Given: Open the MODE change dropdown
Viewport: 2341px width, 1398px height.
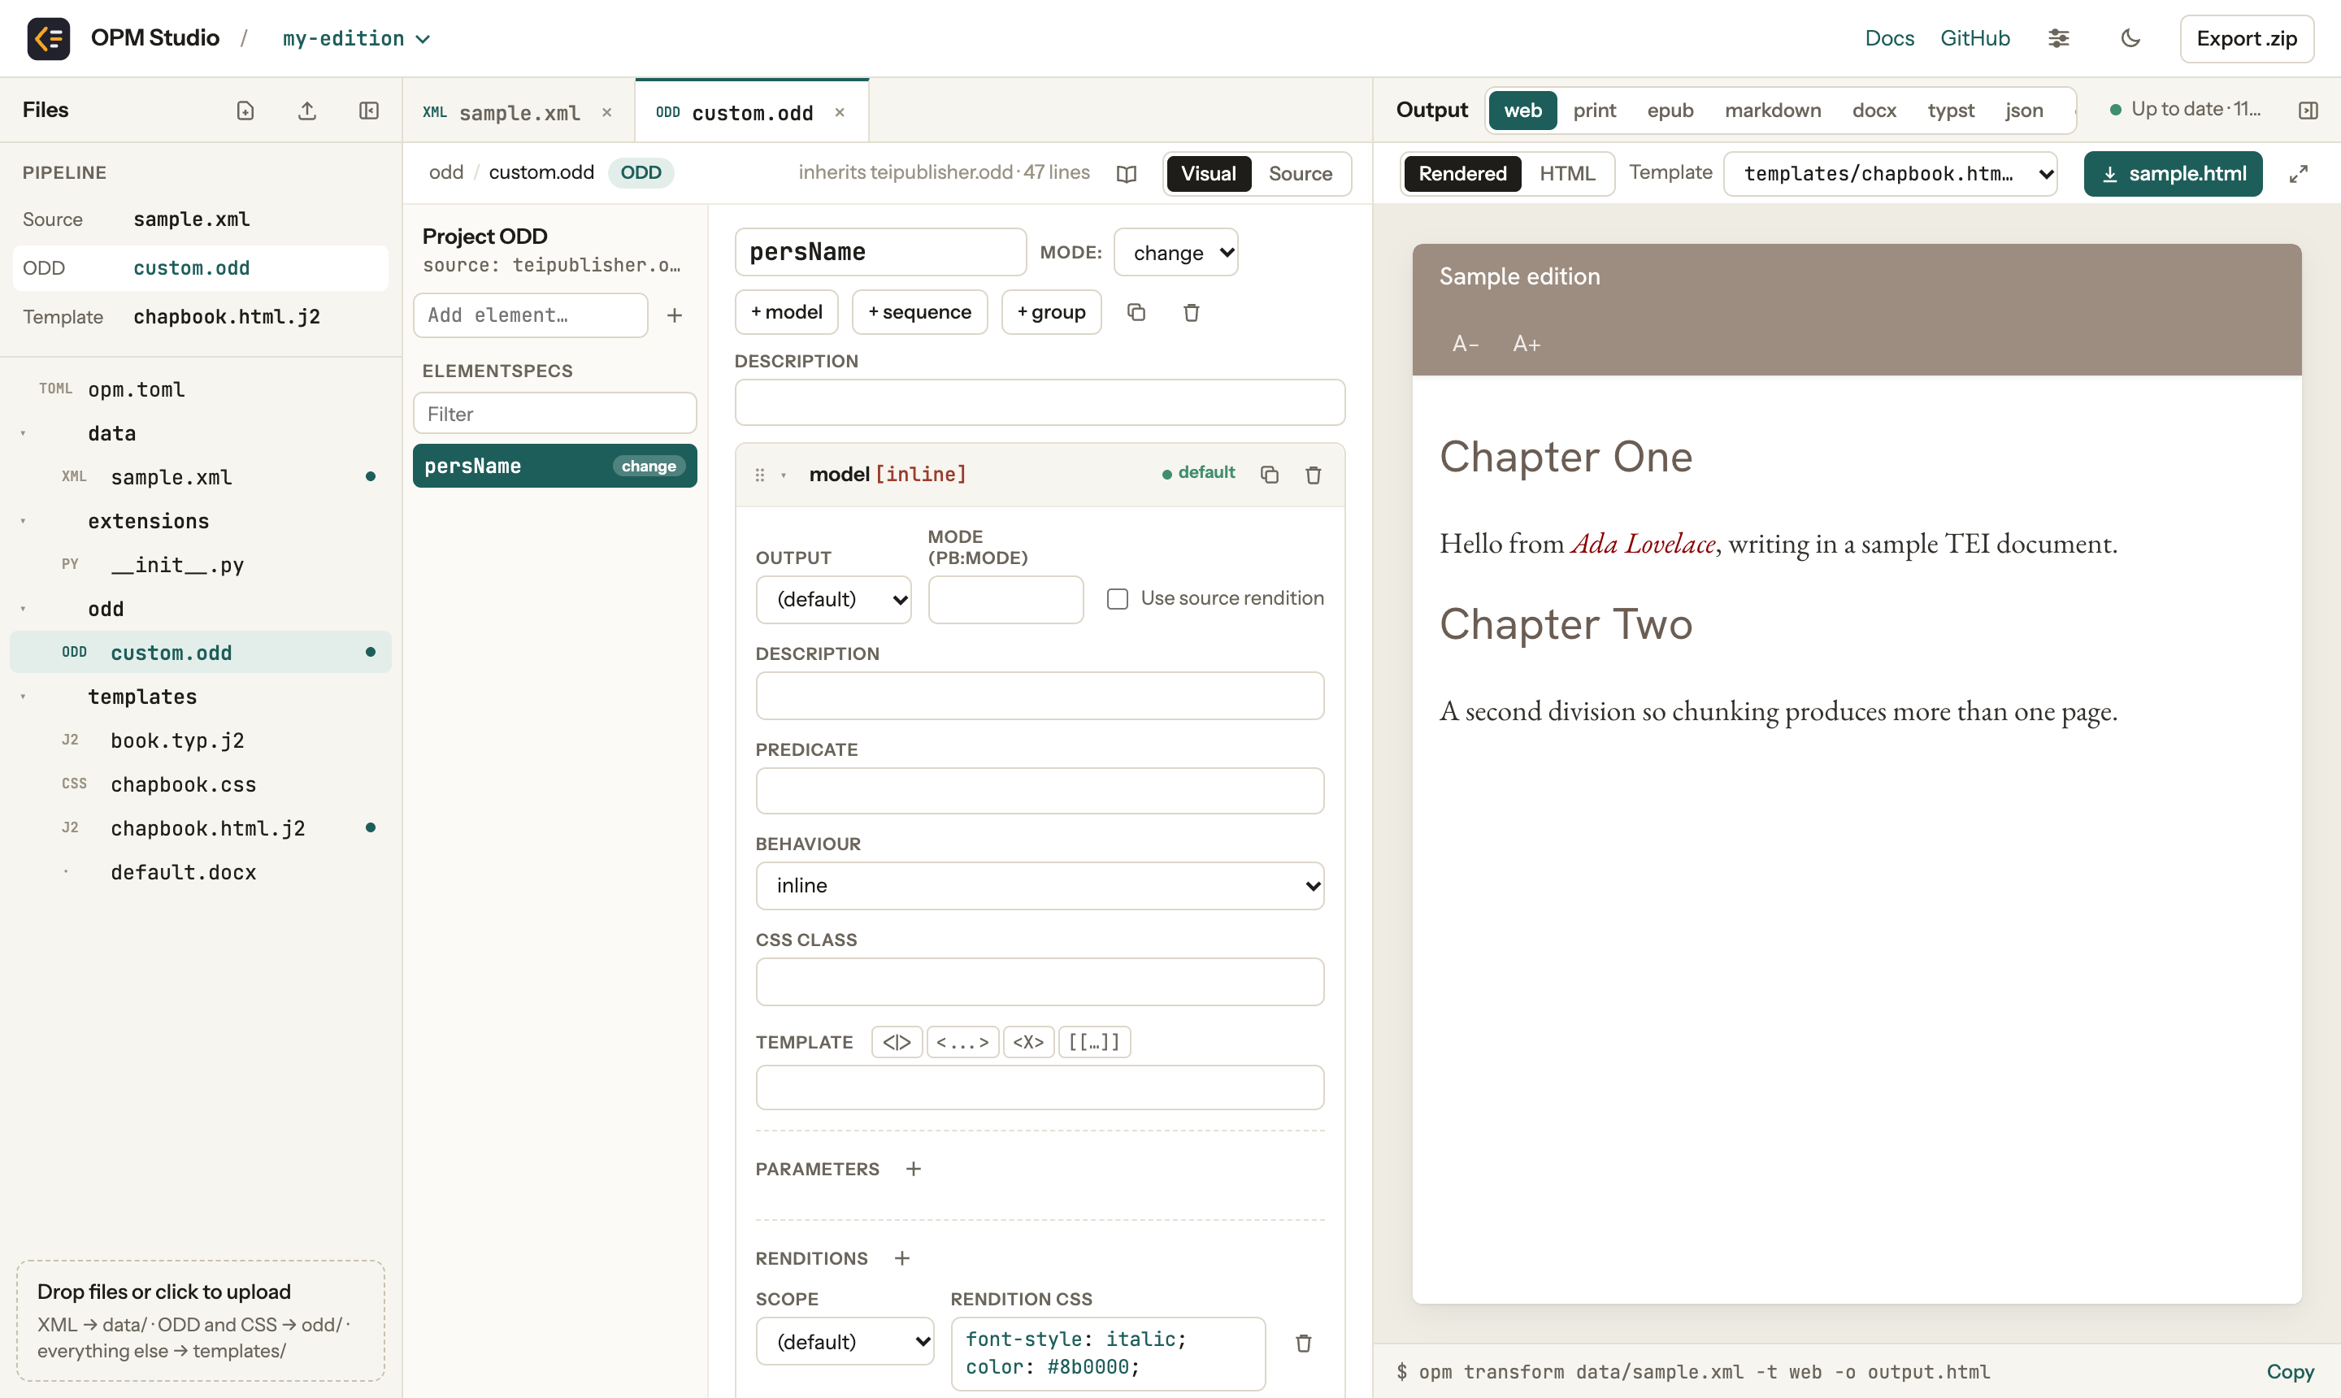Looking at the screenshot, I should click(x=1175, y=253).
